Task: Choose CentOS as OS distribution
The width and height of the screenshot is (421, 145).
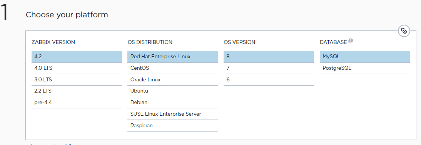Action: 173,68
